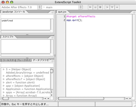Click the JavaScript console command input field
The width and height of the screenshot is (136, 107).
pos(27,16)
